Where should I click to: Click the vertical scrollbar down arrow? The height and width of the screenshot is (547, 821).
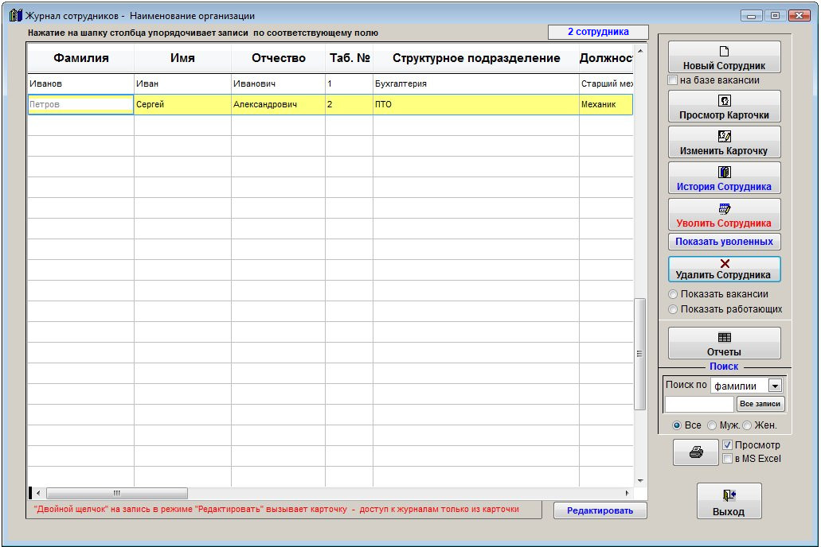click(639, 480)
